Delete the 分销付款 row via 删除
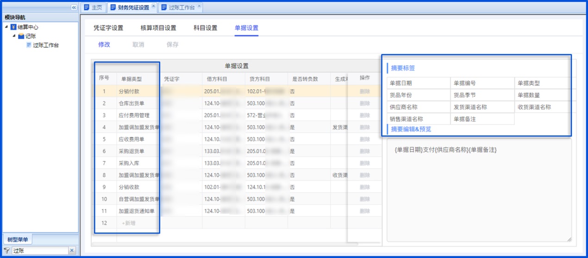 tap(365, 92)
